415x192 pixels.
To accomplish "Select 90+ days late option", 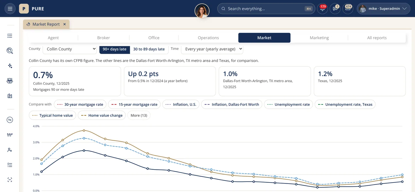I will (114, 49).
